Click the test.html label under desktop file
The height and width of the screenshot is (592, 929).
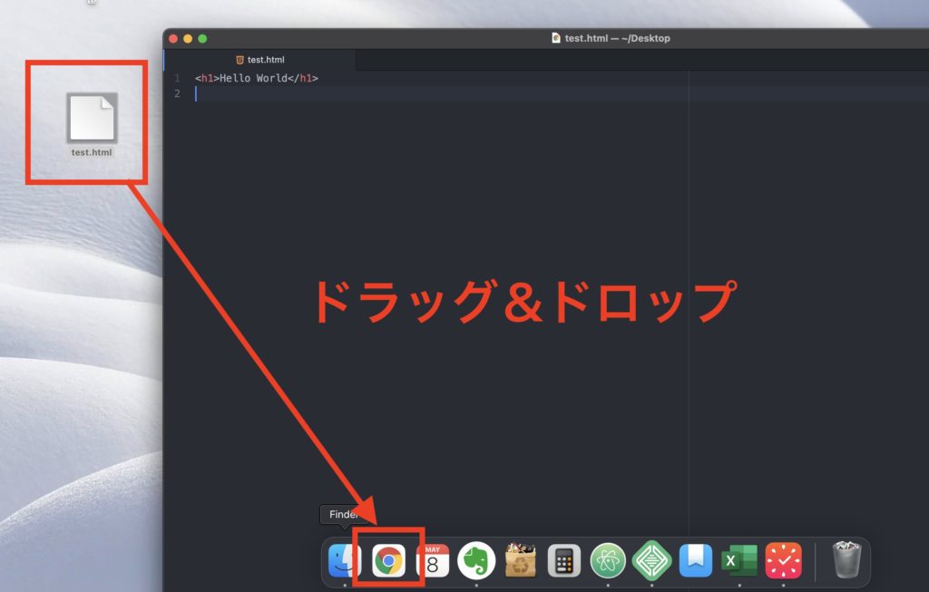pyautogui.click(x=92, y=152)
